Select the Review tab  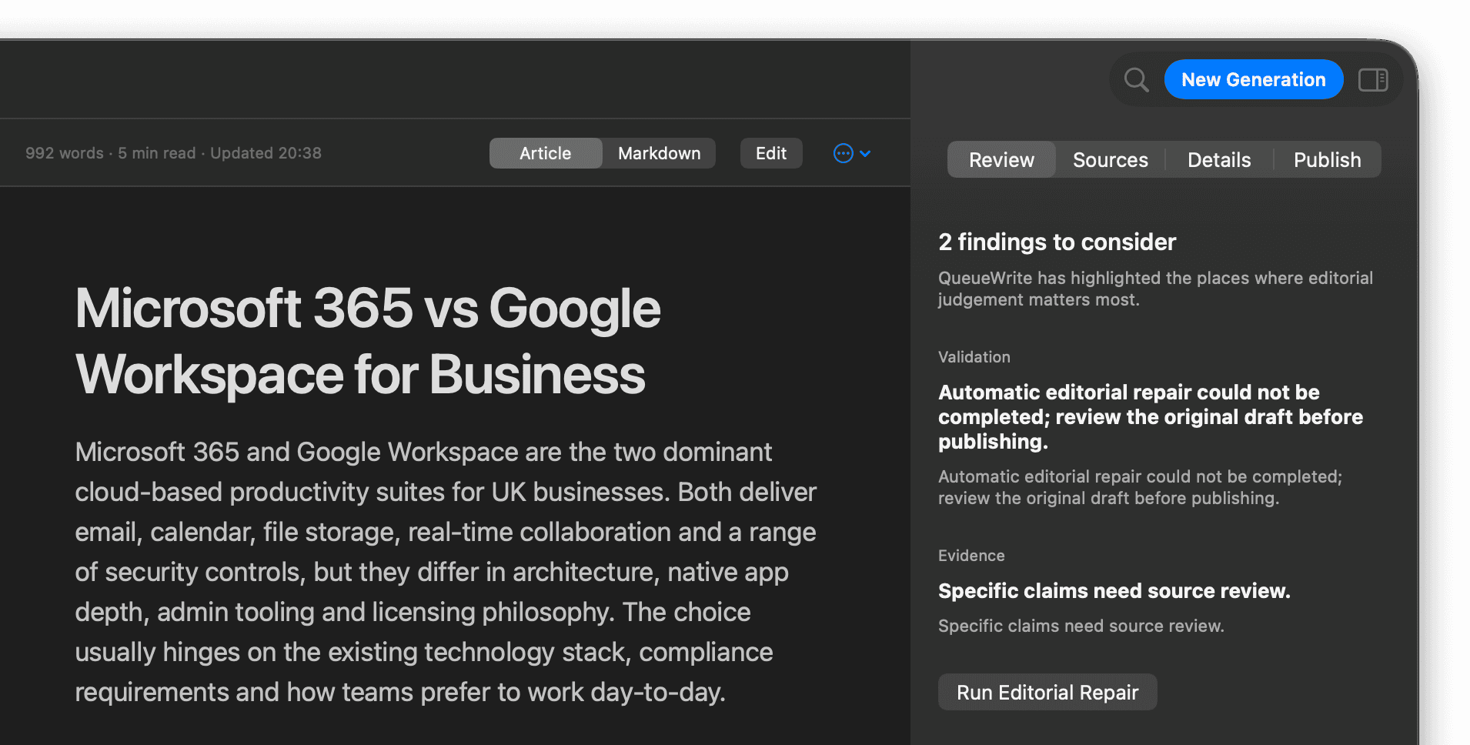pos(1001,159)
